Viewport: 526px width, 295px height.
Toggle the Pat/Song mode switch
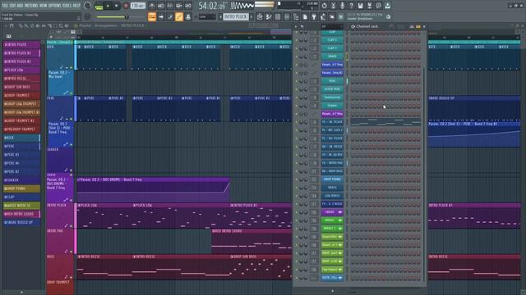(x=99, y=6)
